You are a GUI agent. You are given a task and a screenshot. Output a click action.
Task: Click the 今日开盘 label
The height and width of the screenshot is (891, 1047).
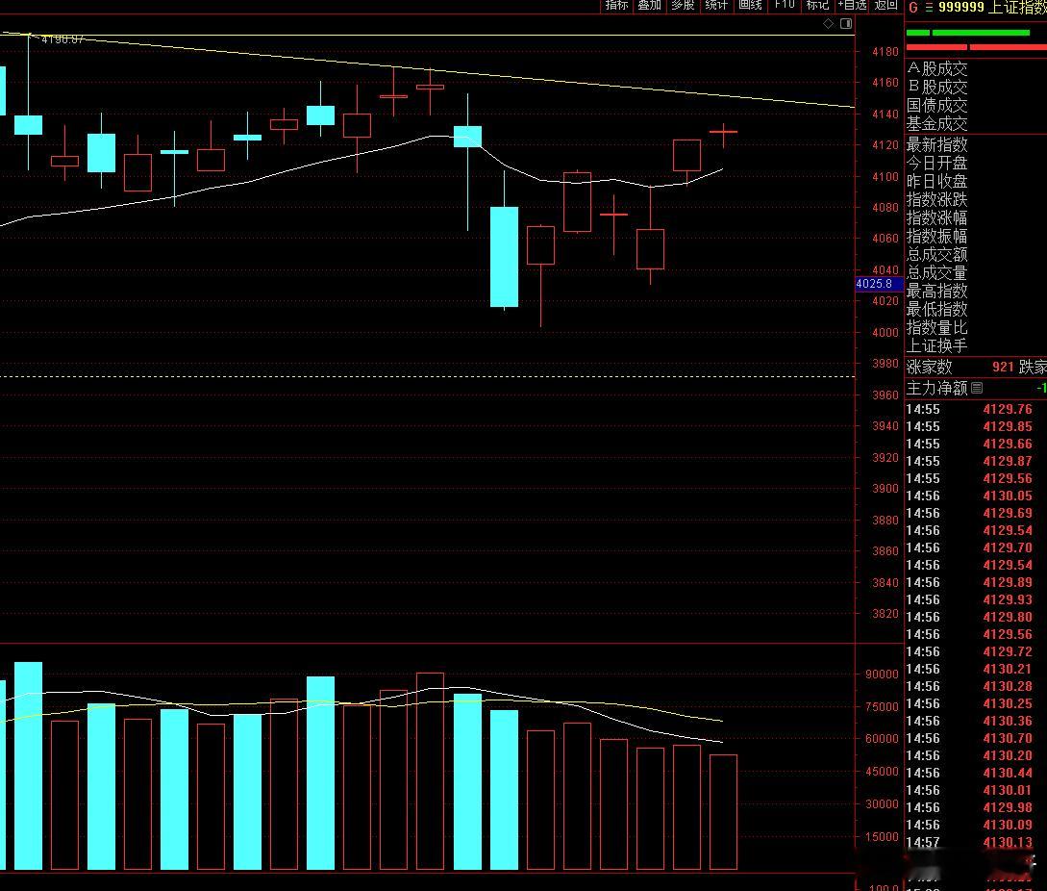936,164
